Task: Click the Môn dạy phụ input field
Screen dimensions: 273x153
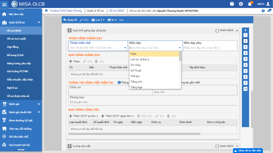Action: click(x=210, y=48)
